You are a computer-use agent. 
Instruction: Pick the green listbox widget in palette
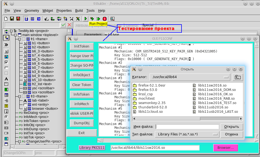6,90
